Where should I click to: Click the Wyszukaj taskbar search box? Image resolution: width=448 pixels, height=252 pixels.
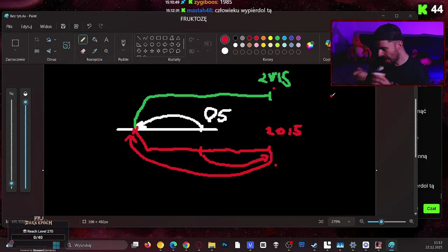[97, 245]
